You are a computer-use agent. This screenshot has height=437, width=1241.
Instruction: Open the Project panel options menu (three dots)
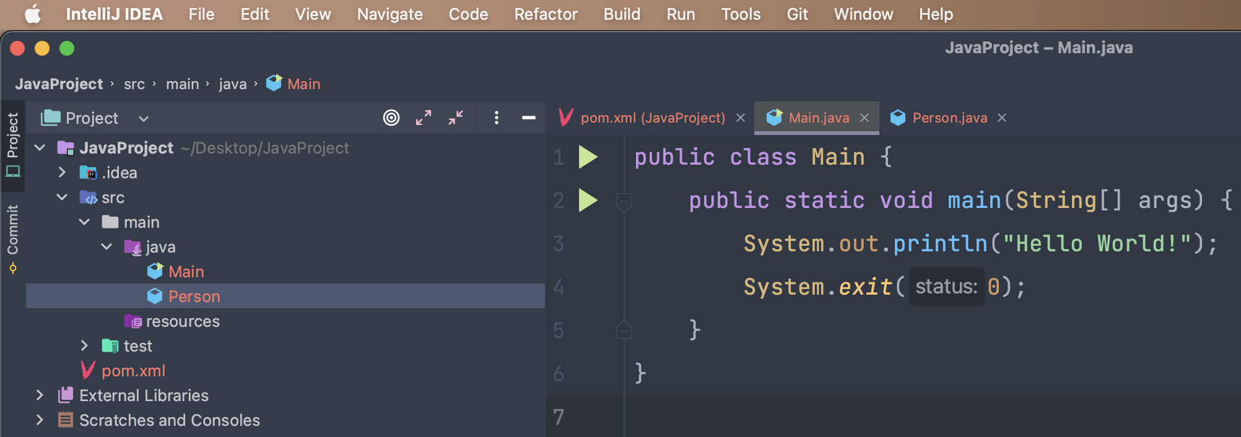(497, 118)
